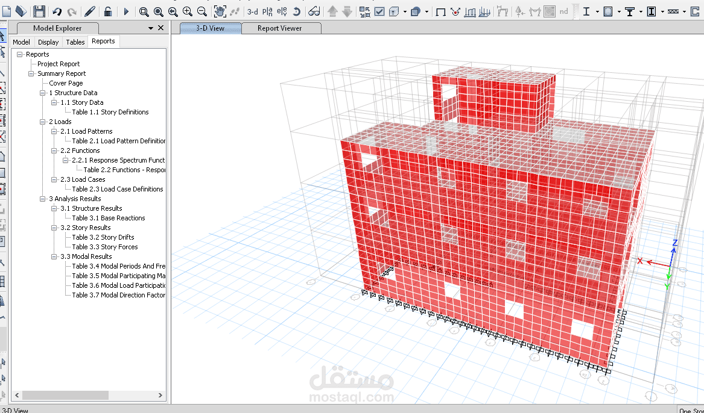
Task: Display frame loads icon
Action: (470, 11)
